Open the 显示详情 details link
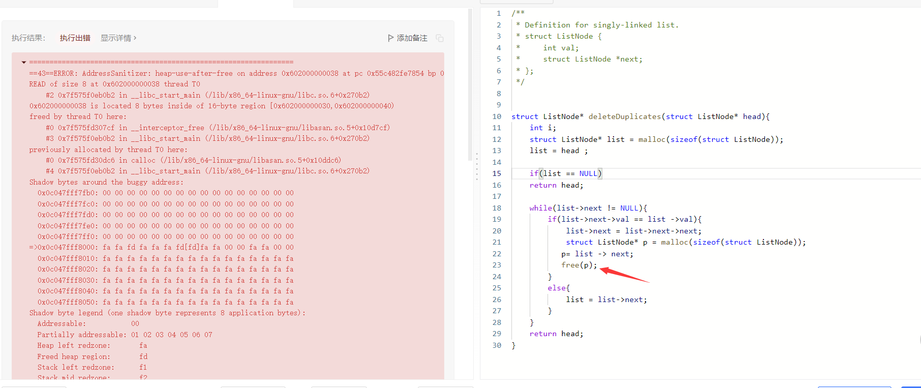 point(118,38)
